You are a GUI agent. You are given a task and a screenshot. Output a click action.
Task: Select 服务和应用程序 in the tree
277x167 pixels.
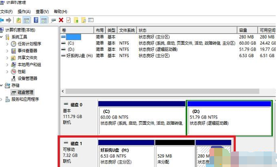click(x=25, y=99)
